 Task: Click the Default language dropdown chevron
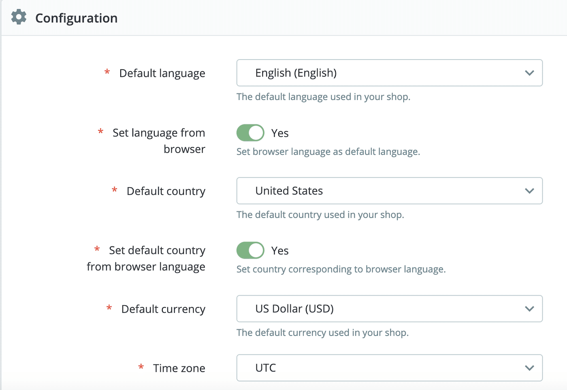[x=529, y=73]
